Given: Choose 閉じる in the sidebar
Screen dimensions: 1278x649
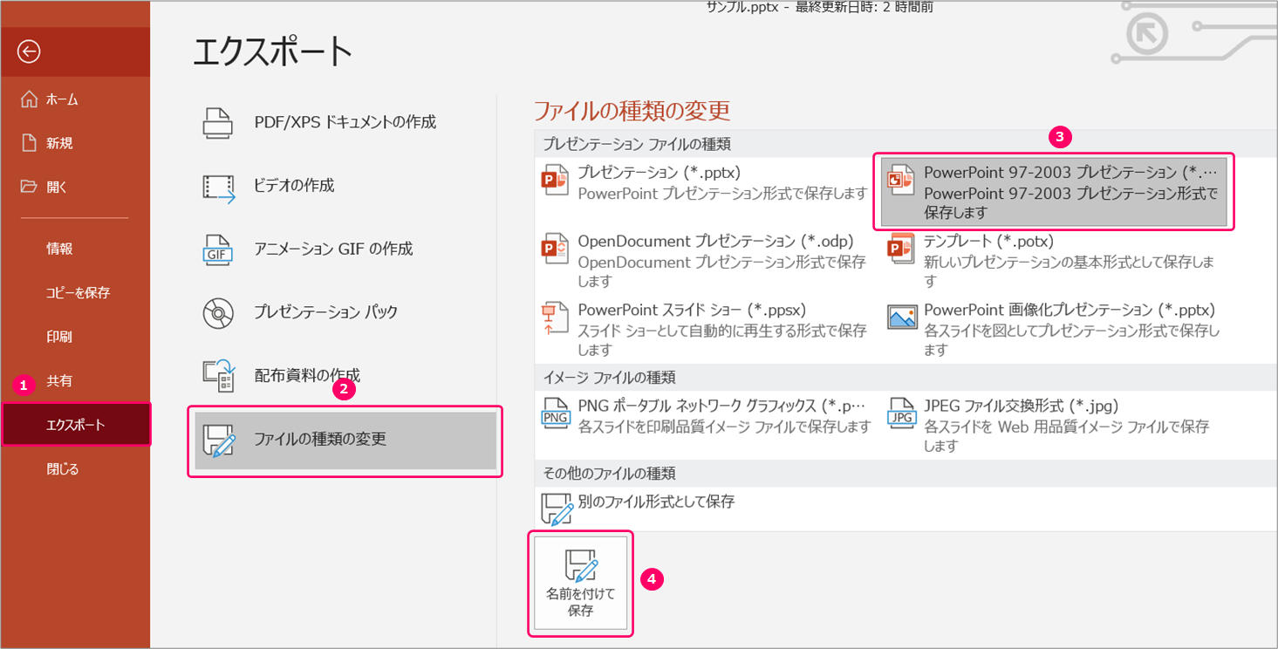Looking at the screenshot, I should pos(75,468).
